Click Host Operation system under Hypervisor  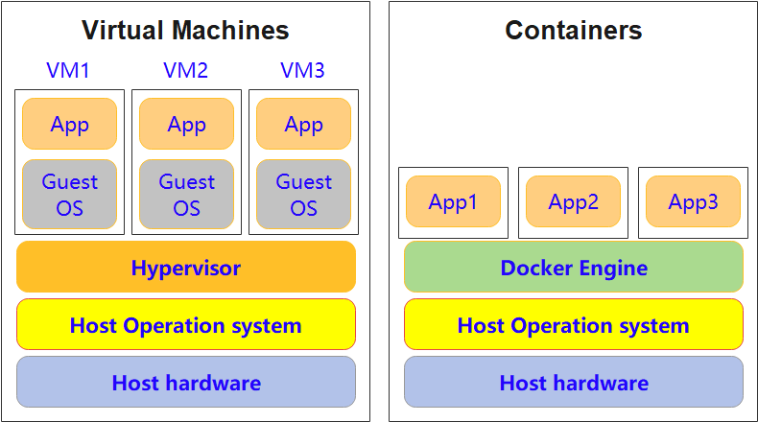186,324
